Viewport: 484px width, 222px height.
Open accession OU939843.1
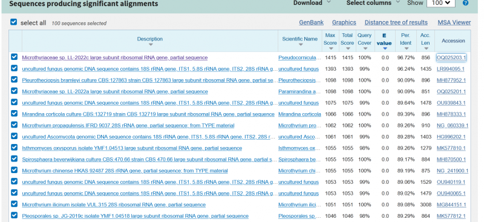451,103
